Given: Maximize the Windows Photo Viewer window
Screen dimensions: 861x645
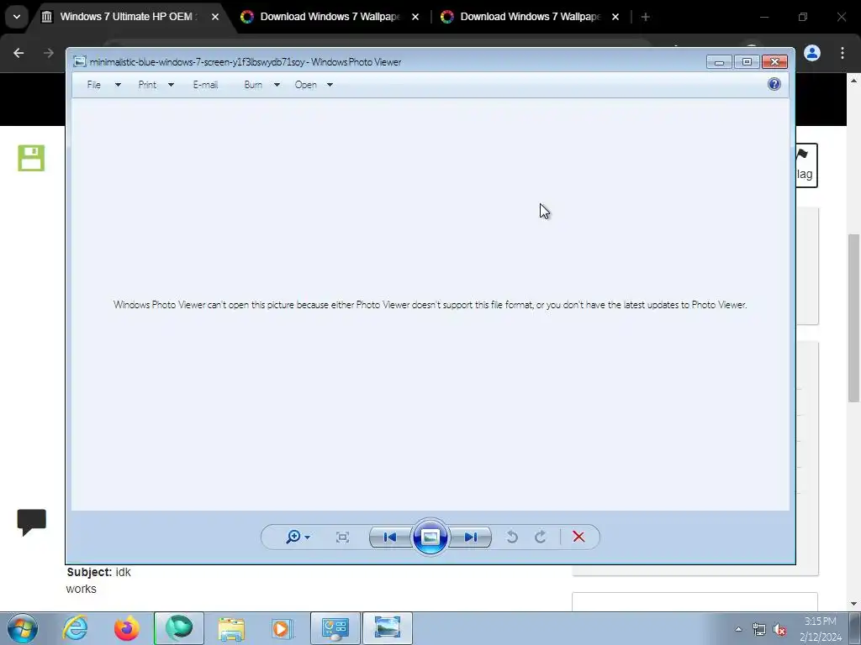Looking at the screenshot, I should coord(747,62).
